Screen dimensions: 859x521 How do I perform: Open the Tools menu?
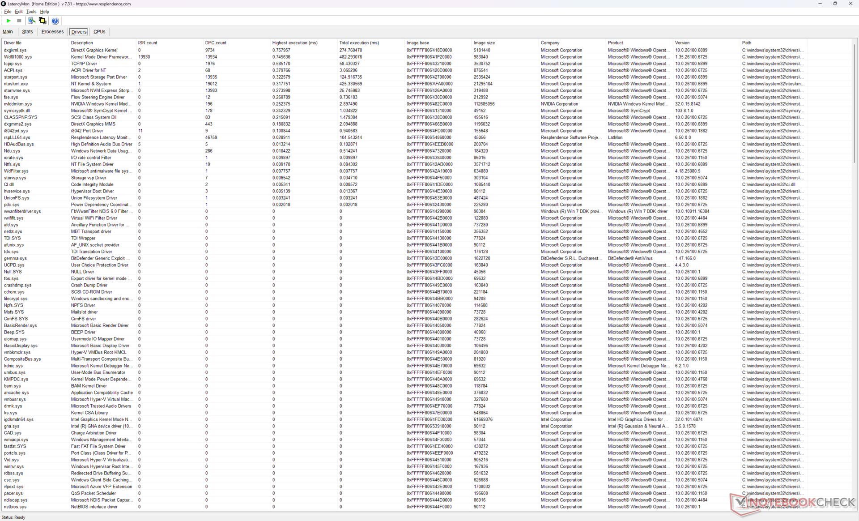click(x=31, y=12)
